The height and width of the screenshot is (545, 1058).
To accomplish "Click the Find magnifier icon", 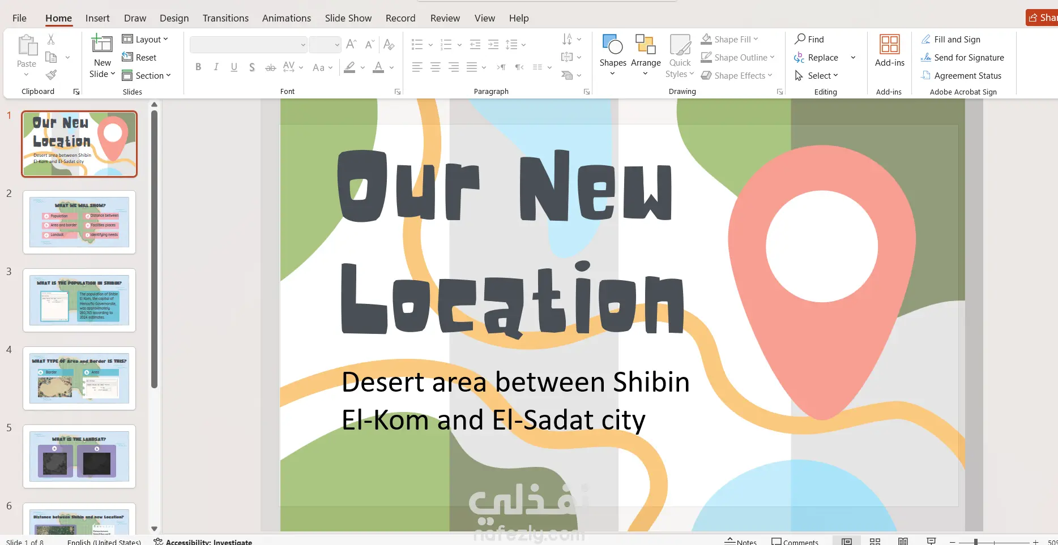I will point(800,39).
